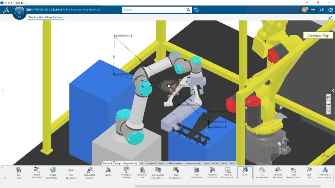
Task: Click the 3DS logo icon
Action: 6,10
